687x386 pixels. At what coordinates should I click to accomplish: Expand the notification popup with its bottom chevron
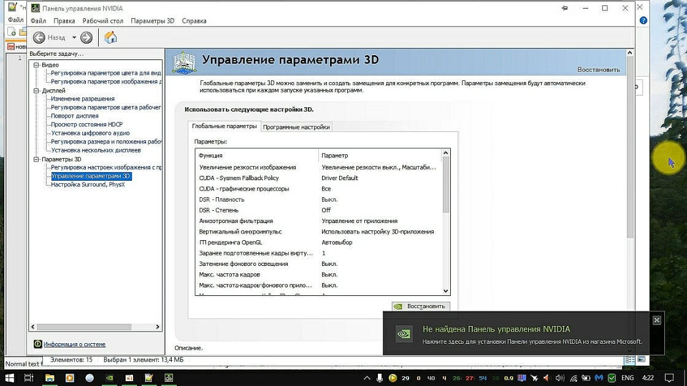629,350
